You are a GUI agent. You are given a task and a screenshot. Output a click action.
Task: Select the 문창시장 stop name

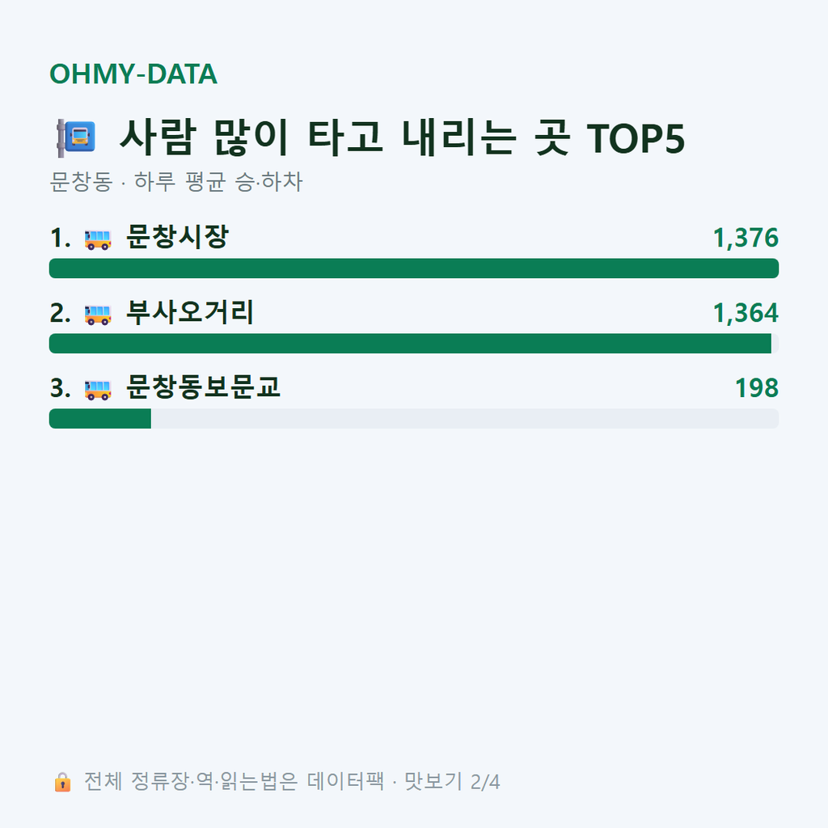[177, 237]
